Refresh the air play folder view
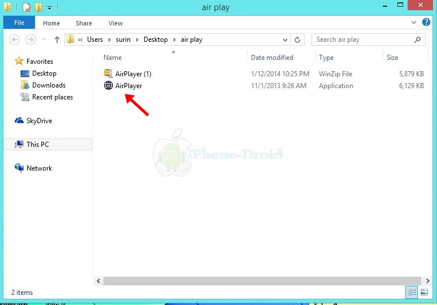Image resolution: width=437 pixels, height=305 pixels. 298,40
